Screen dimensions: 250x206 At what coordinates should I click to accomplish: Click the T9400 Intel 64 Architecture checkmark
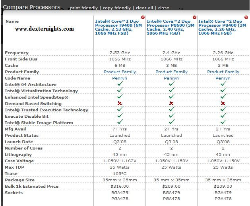tap(120, 84)
